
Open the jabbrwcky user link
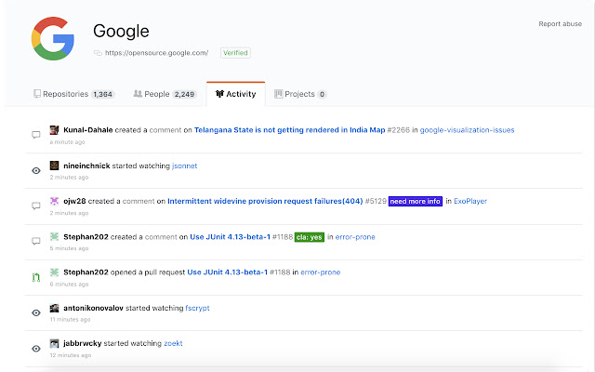tap(83, 343)
